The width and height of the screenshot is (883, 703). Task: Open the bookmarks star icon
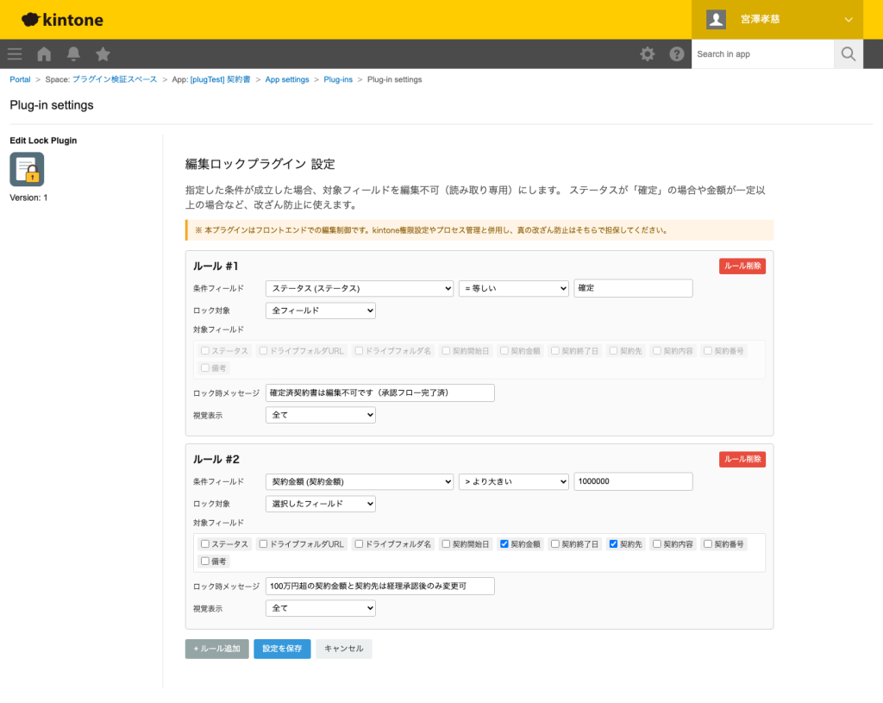(103, 54)
